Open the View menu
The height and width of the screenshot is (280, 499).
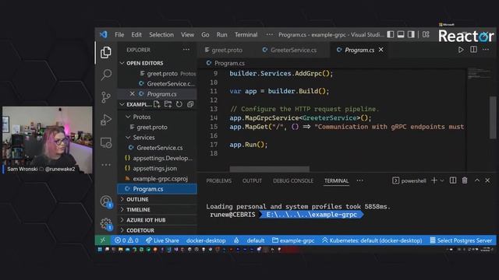pos(187,34)
